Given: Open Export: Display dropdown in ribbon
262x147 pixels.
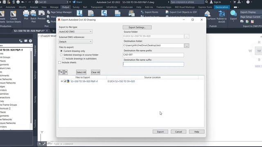Looking at the screenshot, I should (x=251, y=12).
